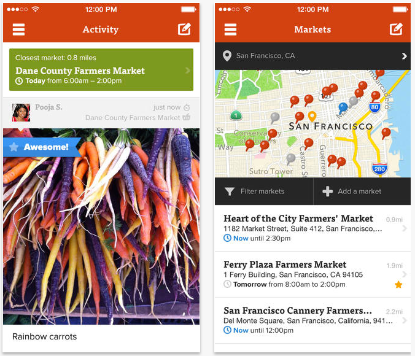Select the orange outlined pin on the map

pos(312,116)
